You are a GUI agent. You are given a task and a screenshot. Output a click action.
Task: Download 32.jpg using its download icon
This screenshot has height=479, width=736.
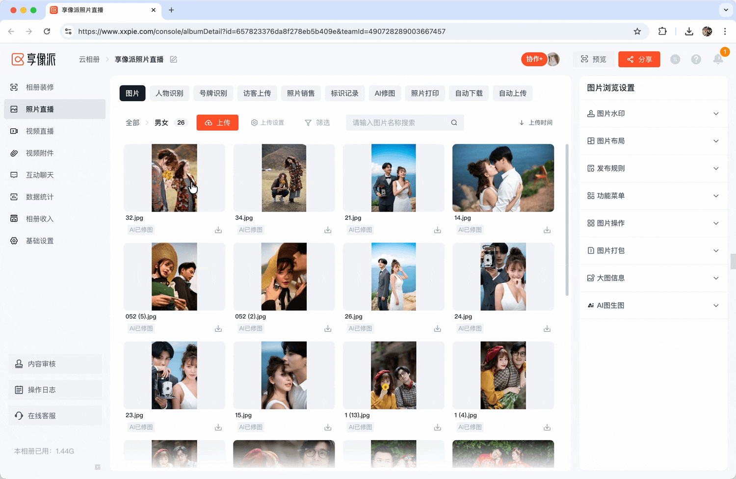click(x=218, y=230)
